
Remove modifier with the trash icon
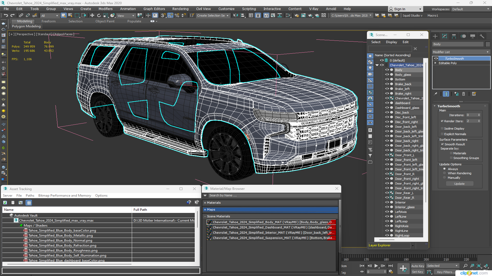pos(464,94)
